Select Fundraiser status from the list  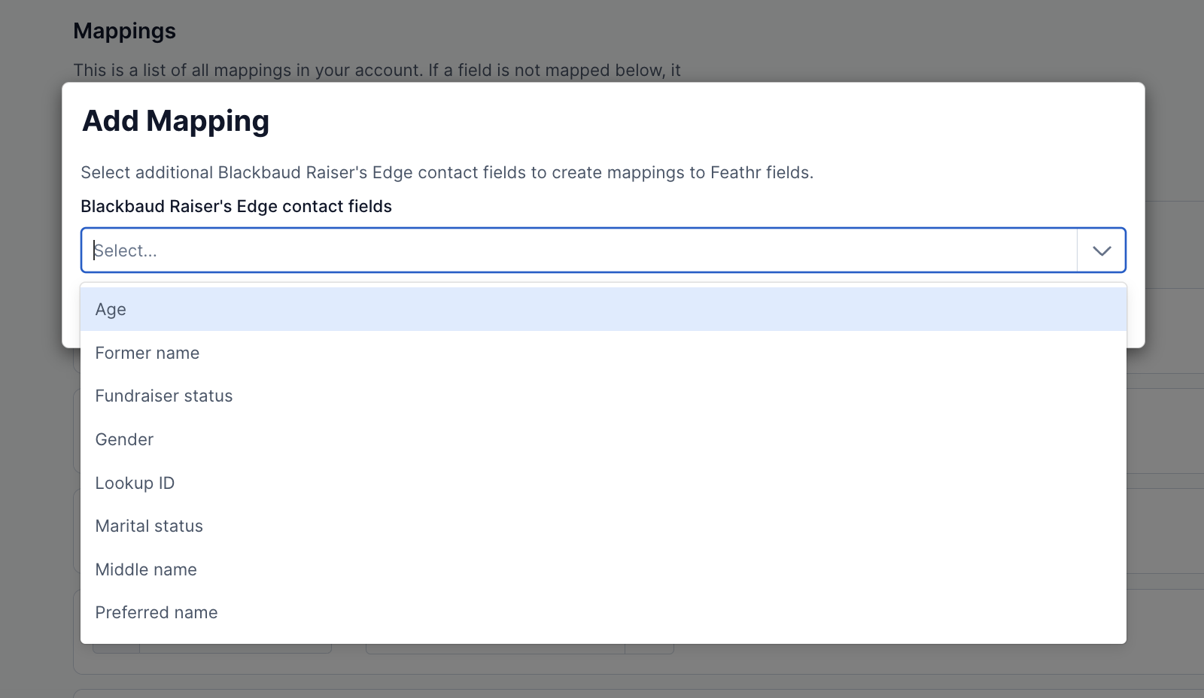pos(604,396)
